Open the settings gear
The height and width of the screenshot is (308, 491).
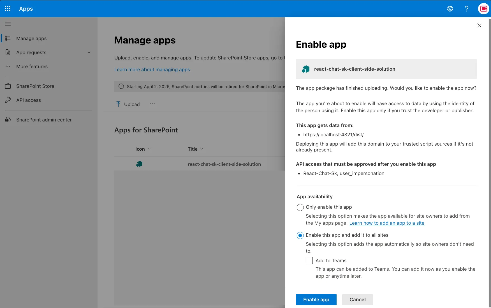450,9
